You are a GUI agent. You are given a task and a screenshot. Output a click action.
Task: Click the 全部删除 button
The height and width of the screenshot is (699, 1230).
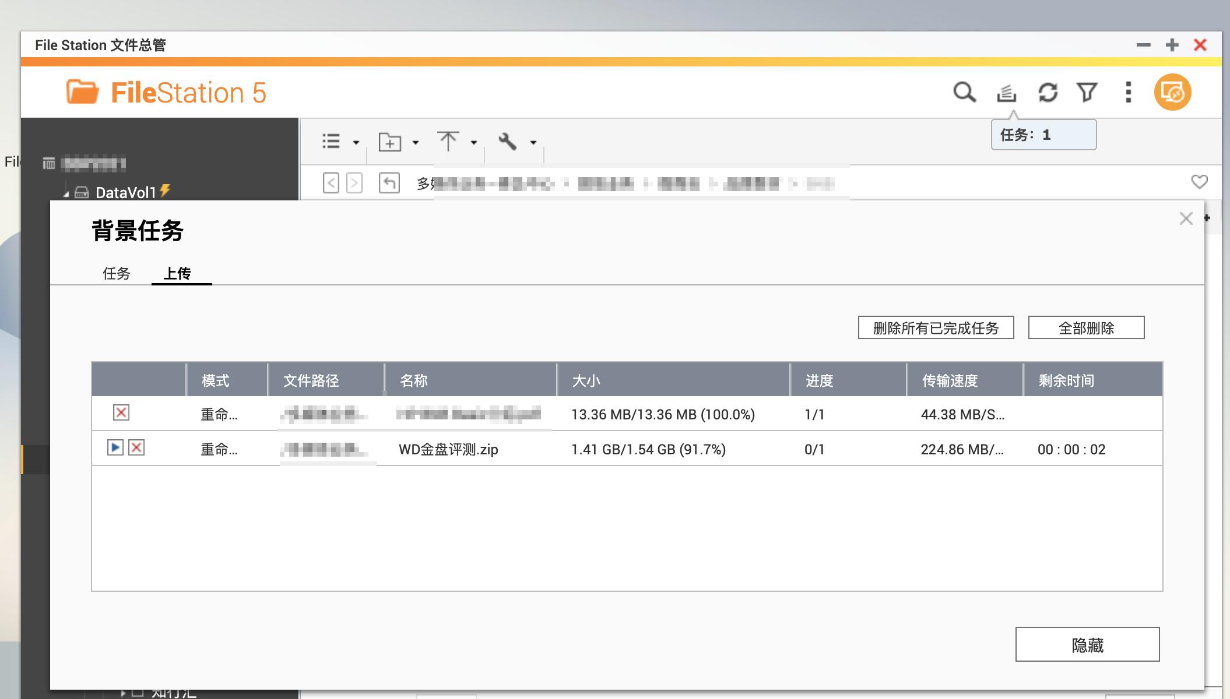pyautogui.click(x=1086, y=327)
